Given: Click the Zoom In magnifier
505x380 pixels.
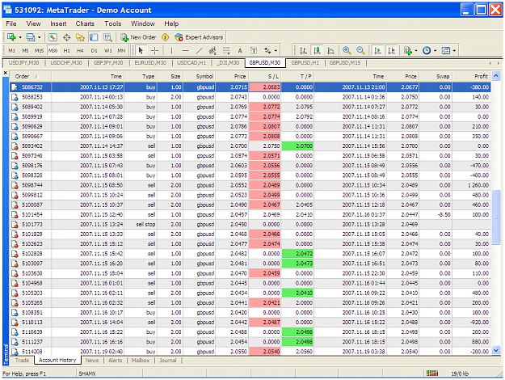Looking at the screenshot, I should (347, 51).
